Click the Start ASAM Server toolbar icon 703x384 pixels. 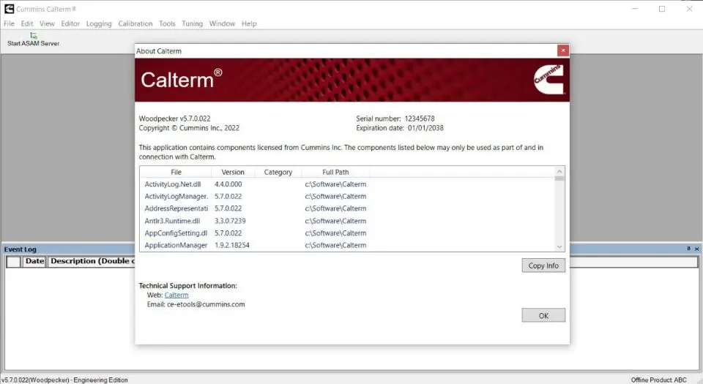point(34,36)
